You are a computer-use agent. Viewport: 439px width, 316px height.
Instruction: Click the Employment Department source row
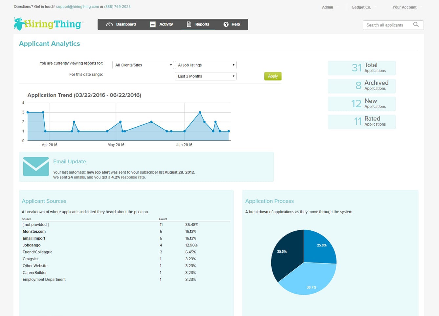coord(126,280)
